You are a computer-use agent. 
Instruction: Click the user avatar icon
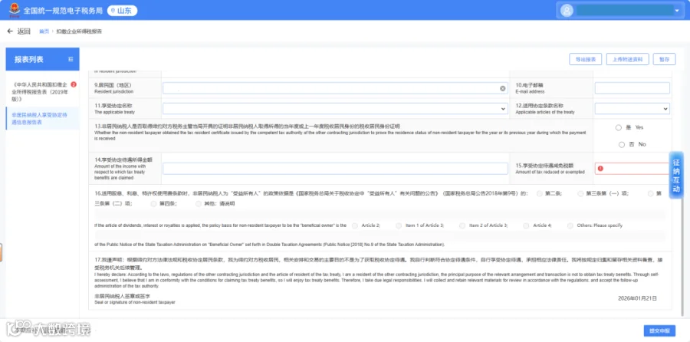click(567, 10)
